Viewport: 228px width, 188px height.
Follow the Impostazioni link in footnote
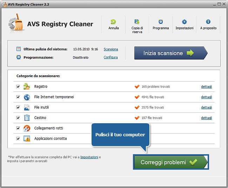[x=89, y=157]
